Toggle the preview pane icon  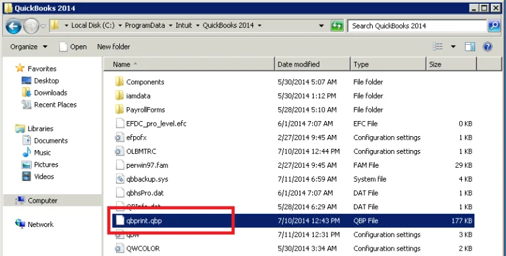pyautogui.click(x=470, y=47)
